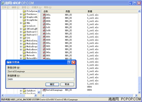Select the 3401 string value icon
Viewport: 142px width, 102px height.
tap(44, 46)
